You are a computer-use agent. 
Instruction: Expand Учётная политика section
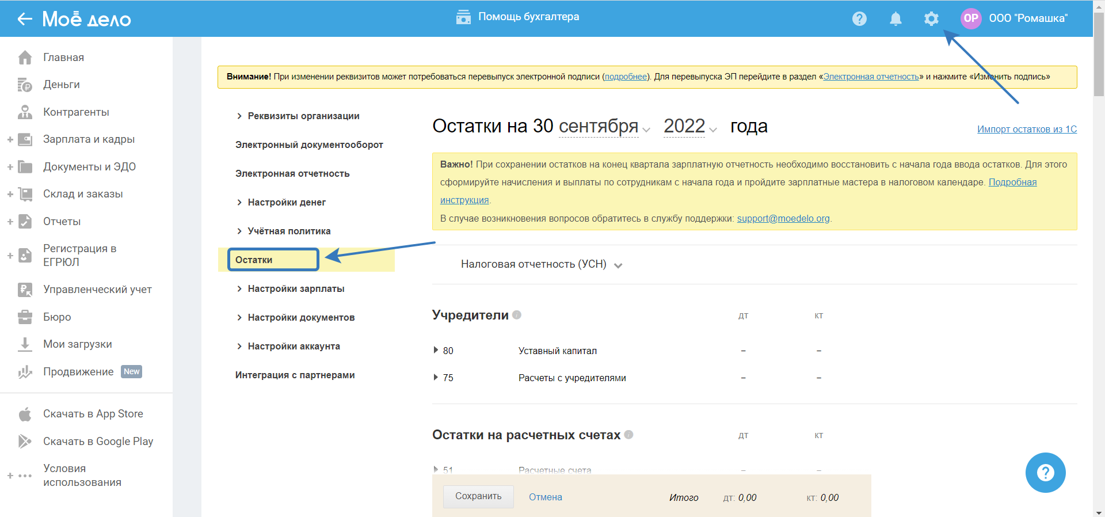point(283,231)
